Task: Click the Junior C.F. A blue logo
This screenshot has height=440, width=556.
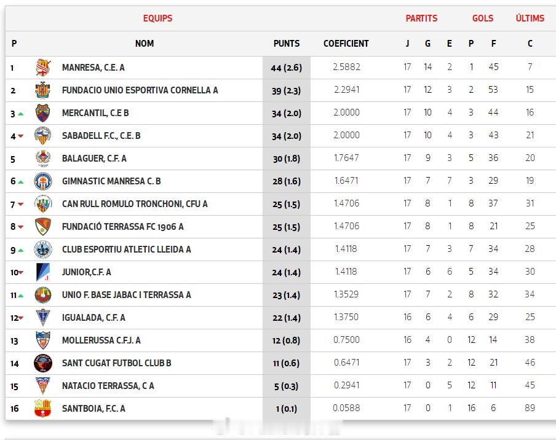Action: pyautogui.click(x=43, y=272)
